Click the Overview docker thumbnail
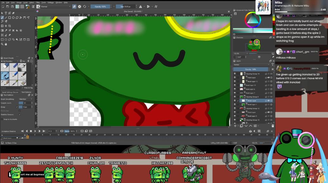328x183 pixels. tap(254, 45)
